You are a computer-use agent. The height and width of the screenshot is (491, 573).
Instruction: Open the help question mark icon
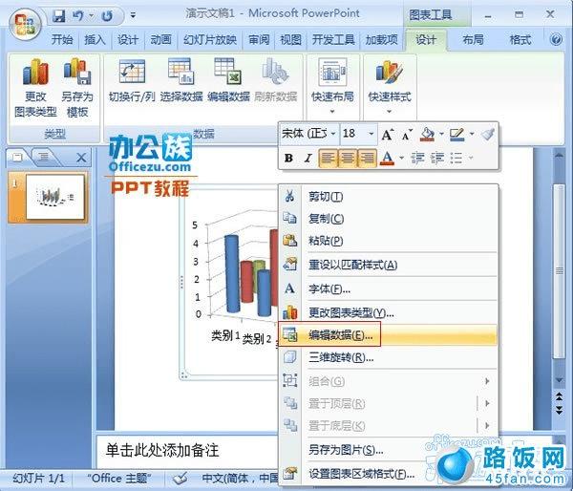pos(556,39)
